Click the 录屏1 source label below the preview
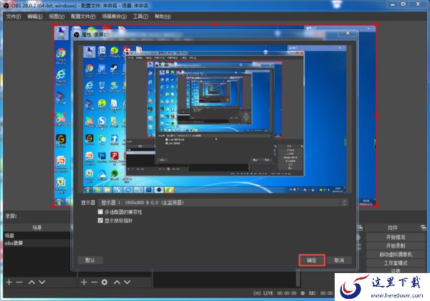This screenshot has width=430, height=301. 11,216
